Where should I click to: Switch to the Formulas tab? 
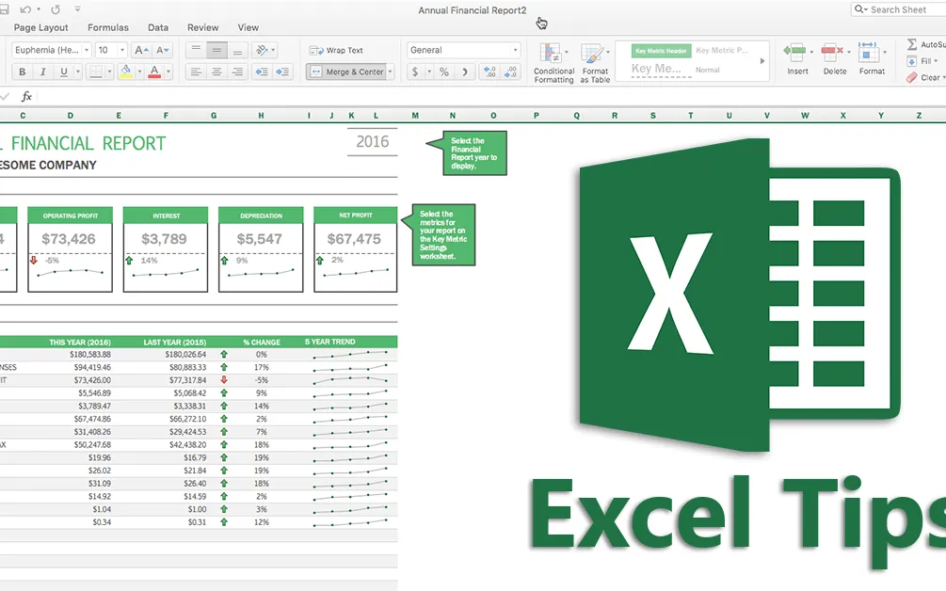(x=107, y=28)
